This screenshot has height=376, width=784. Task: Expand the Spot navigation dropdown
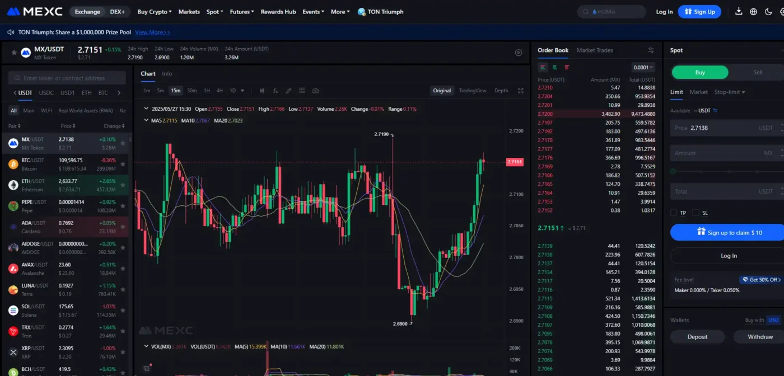click(214, 12)
